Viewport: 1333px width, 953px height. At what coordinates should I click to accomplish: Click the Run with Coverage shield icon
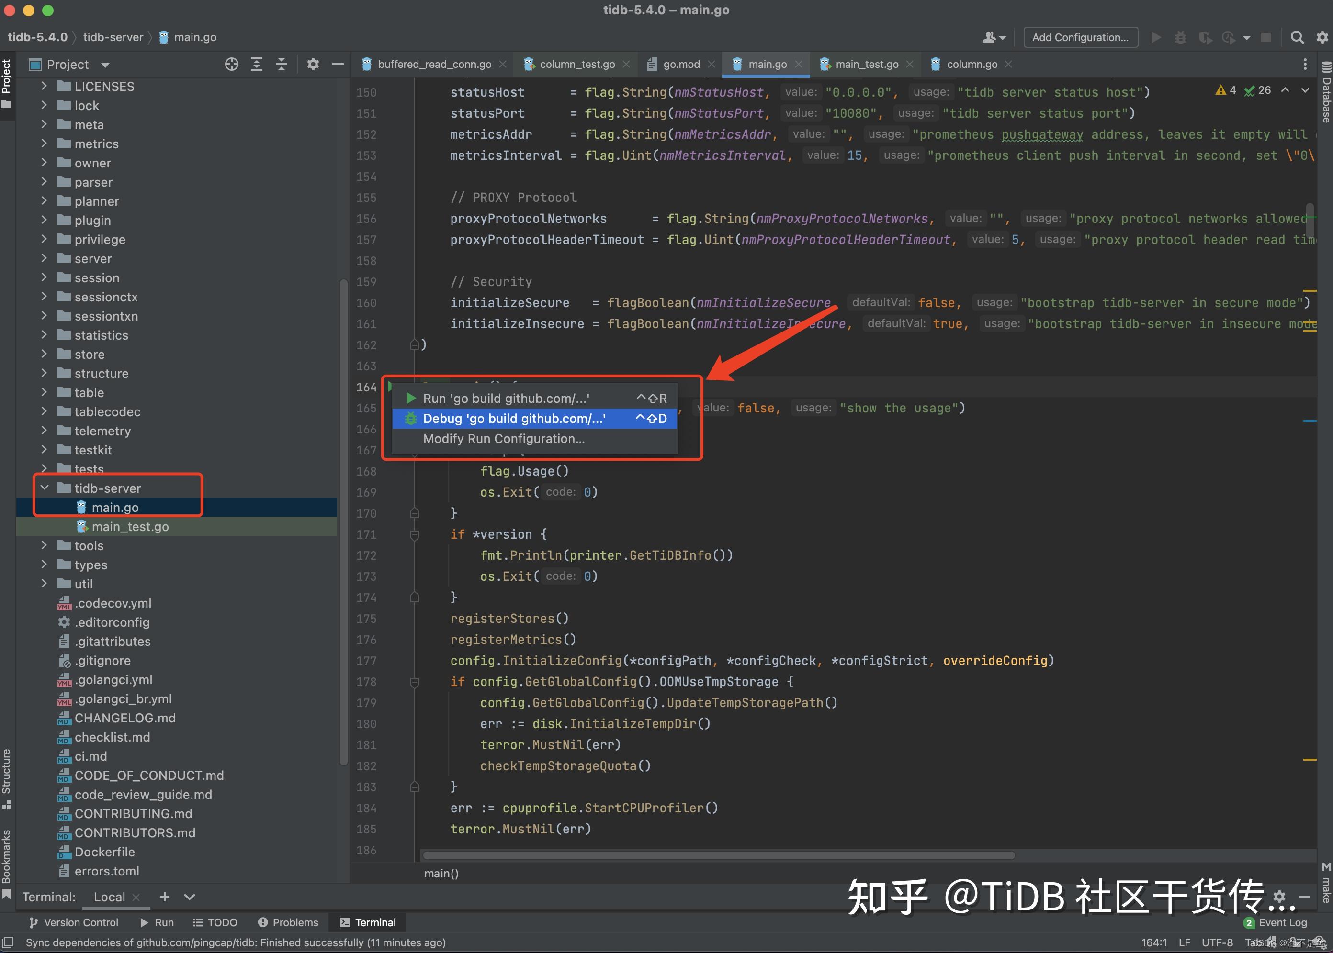1204,37
